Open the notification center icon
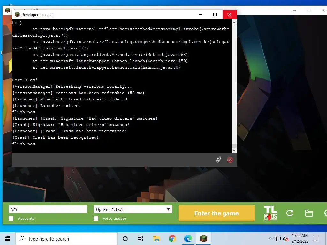The height and width of the screenshot is (245, 327). (x=316, y=239)
